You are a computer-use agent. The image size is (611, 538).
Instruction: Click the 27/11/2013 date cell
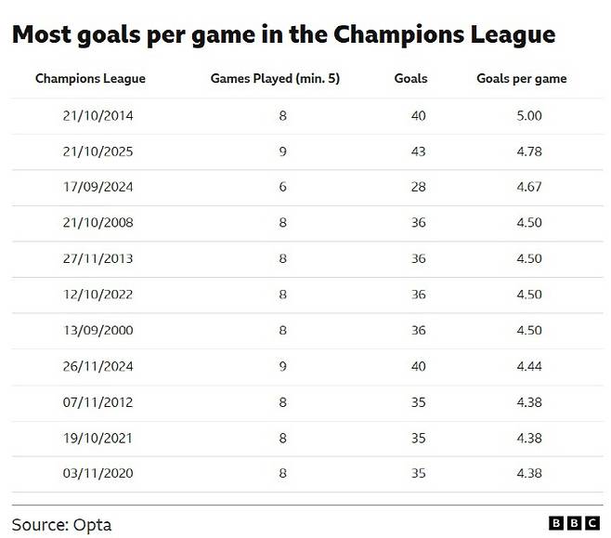tap(90, 259)
